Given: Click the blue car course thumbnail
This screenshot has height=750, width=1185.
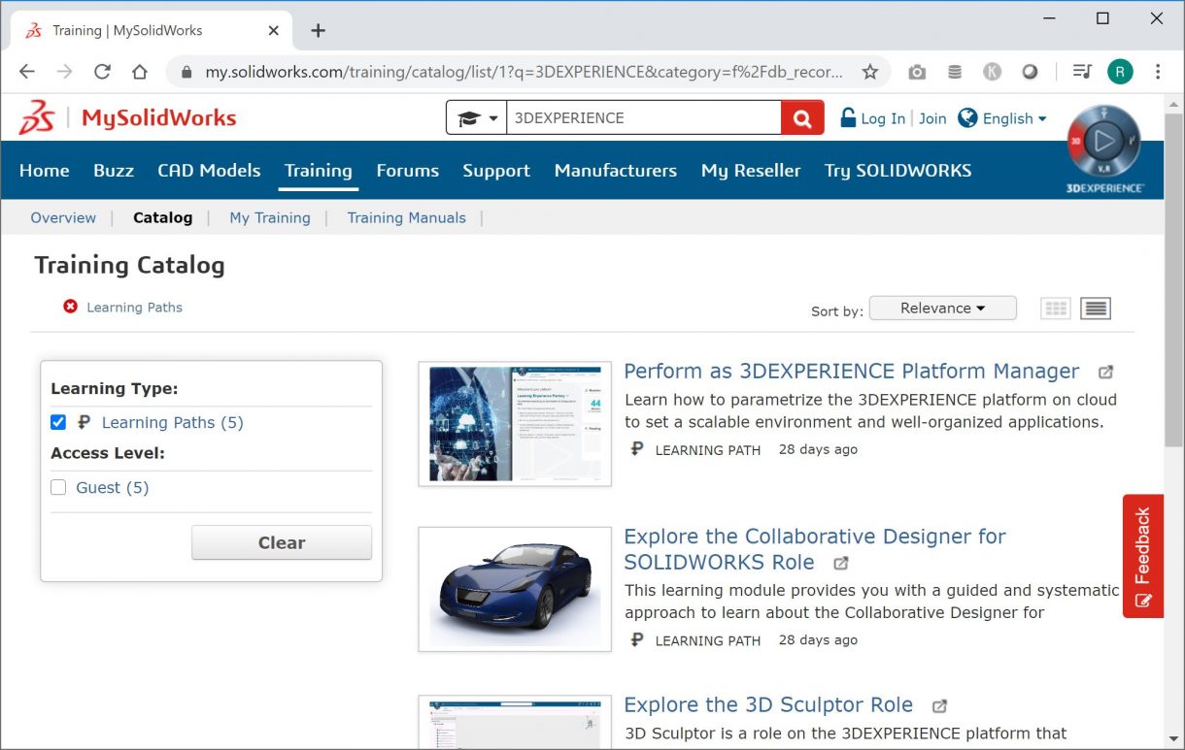Looking at the screenshot, I should pyautogui.click(x=515, y=589).
